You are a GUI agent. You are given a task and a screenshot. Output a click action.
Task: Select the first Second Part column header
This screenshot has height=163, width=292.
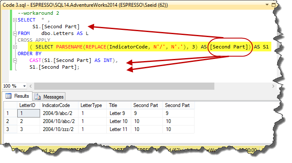147,105
